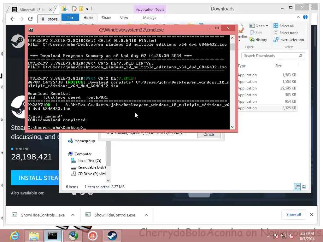
Task: Click the Properties quick access icon
Action: click(74, 9)
